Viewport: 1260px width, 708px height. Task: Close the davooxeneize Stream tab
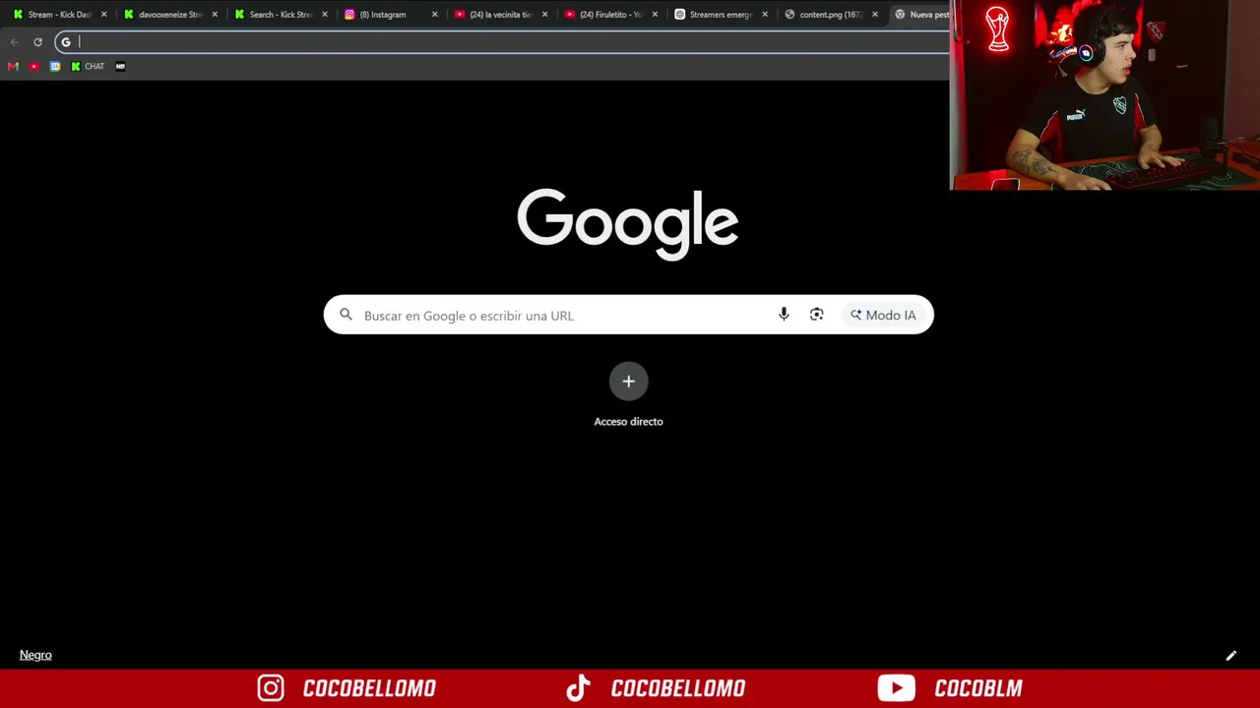[215, 15]
